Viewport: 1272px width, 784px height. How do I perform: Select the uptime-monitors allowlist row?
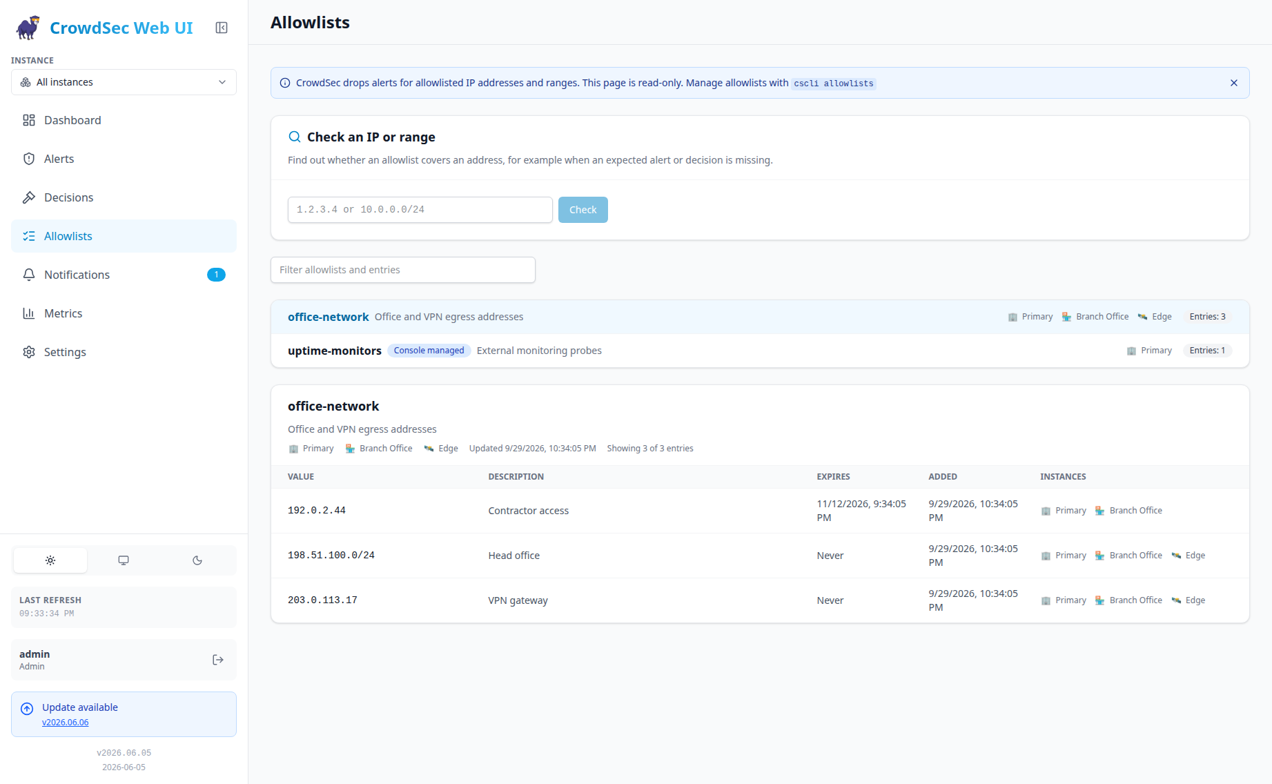pos(760,351)
